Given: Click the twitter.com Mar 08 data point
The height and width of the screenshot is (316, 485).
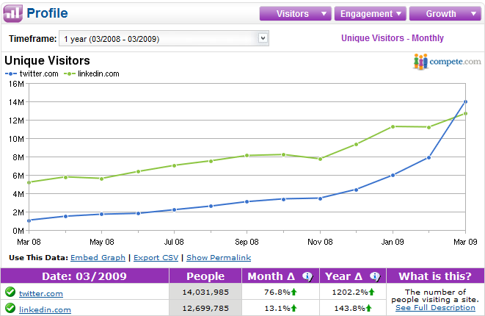Looking at the screenshot, I should click(x=29, y=220).
